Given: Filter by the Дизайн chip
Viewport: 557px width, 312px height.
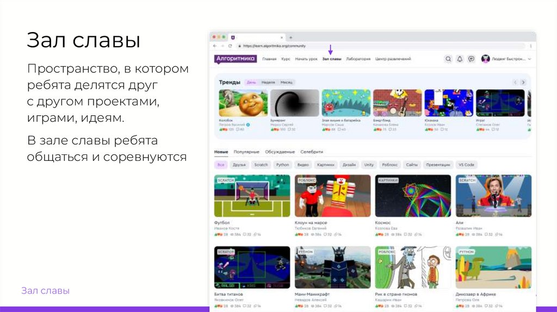Looking at the screenshot, I should click(349, 165).
